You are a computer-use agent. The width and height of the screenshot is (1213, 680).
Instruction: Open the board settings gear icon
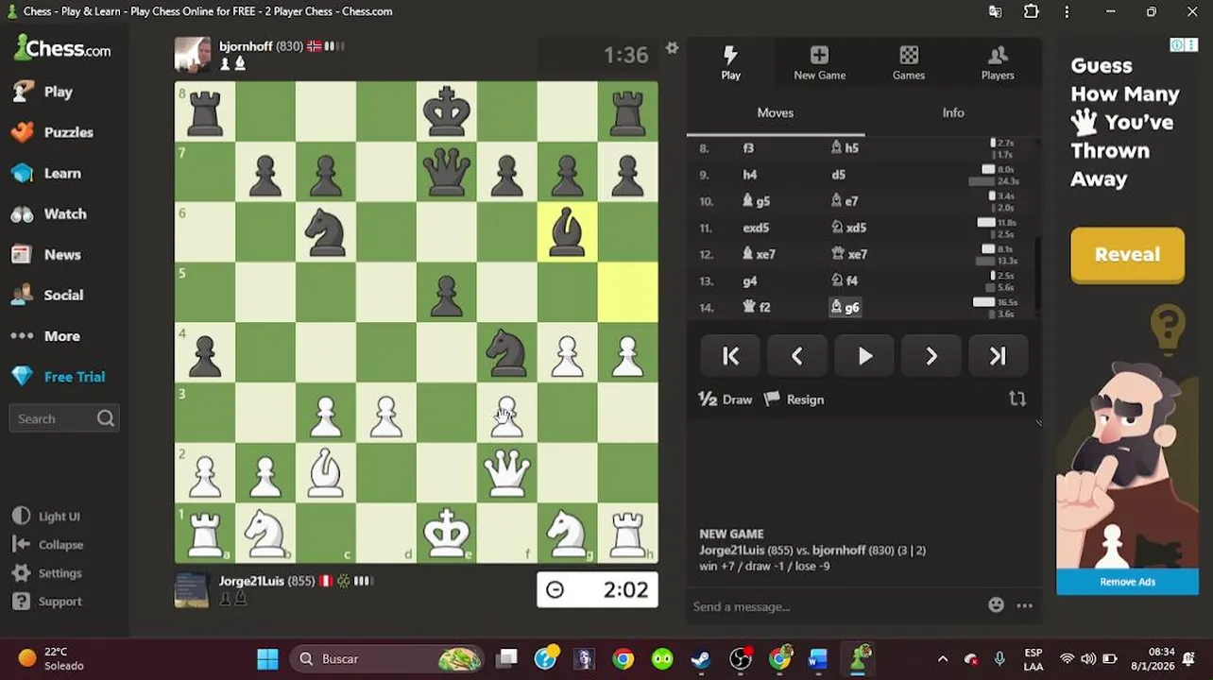672,48
